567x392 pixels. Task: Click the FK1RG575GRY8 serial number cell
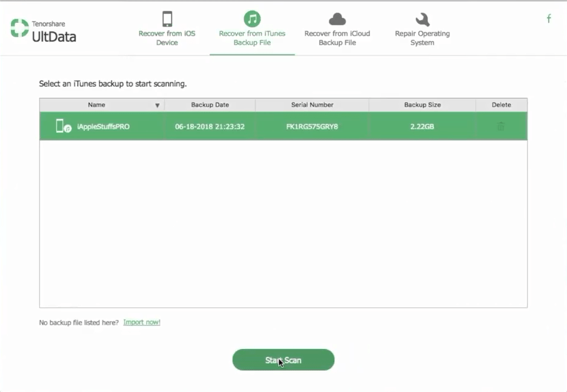[x=312, y=127]
